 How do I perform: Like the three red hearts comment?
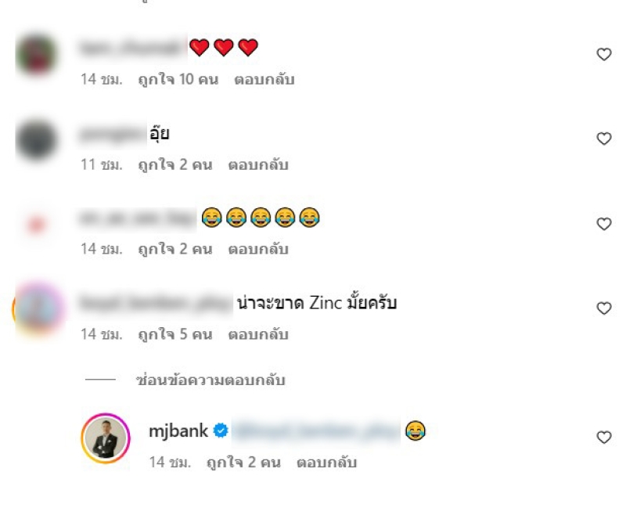(x=603, y=54)
